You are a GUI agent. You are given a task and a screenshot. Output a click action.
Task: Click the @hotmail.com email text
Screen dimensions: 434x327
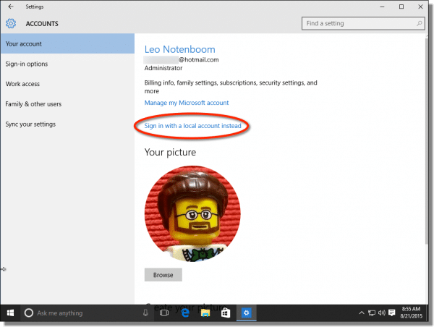pos(199,60)
